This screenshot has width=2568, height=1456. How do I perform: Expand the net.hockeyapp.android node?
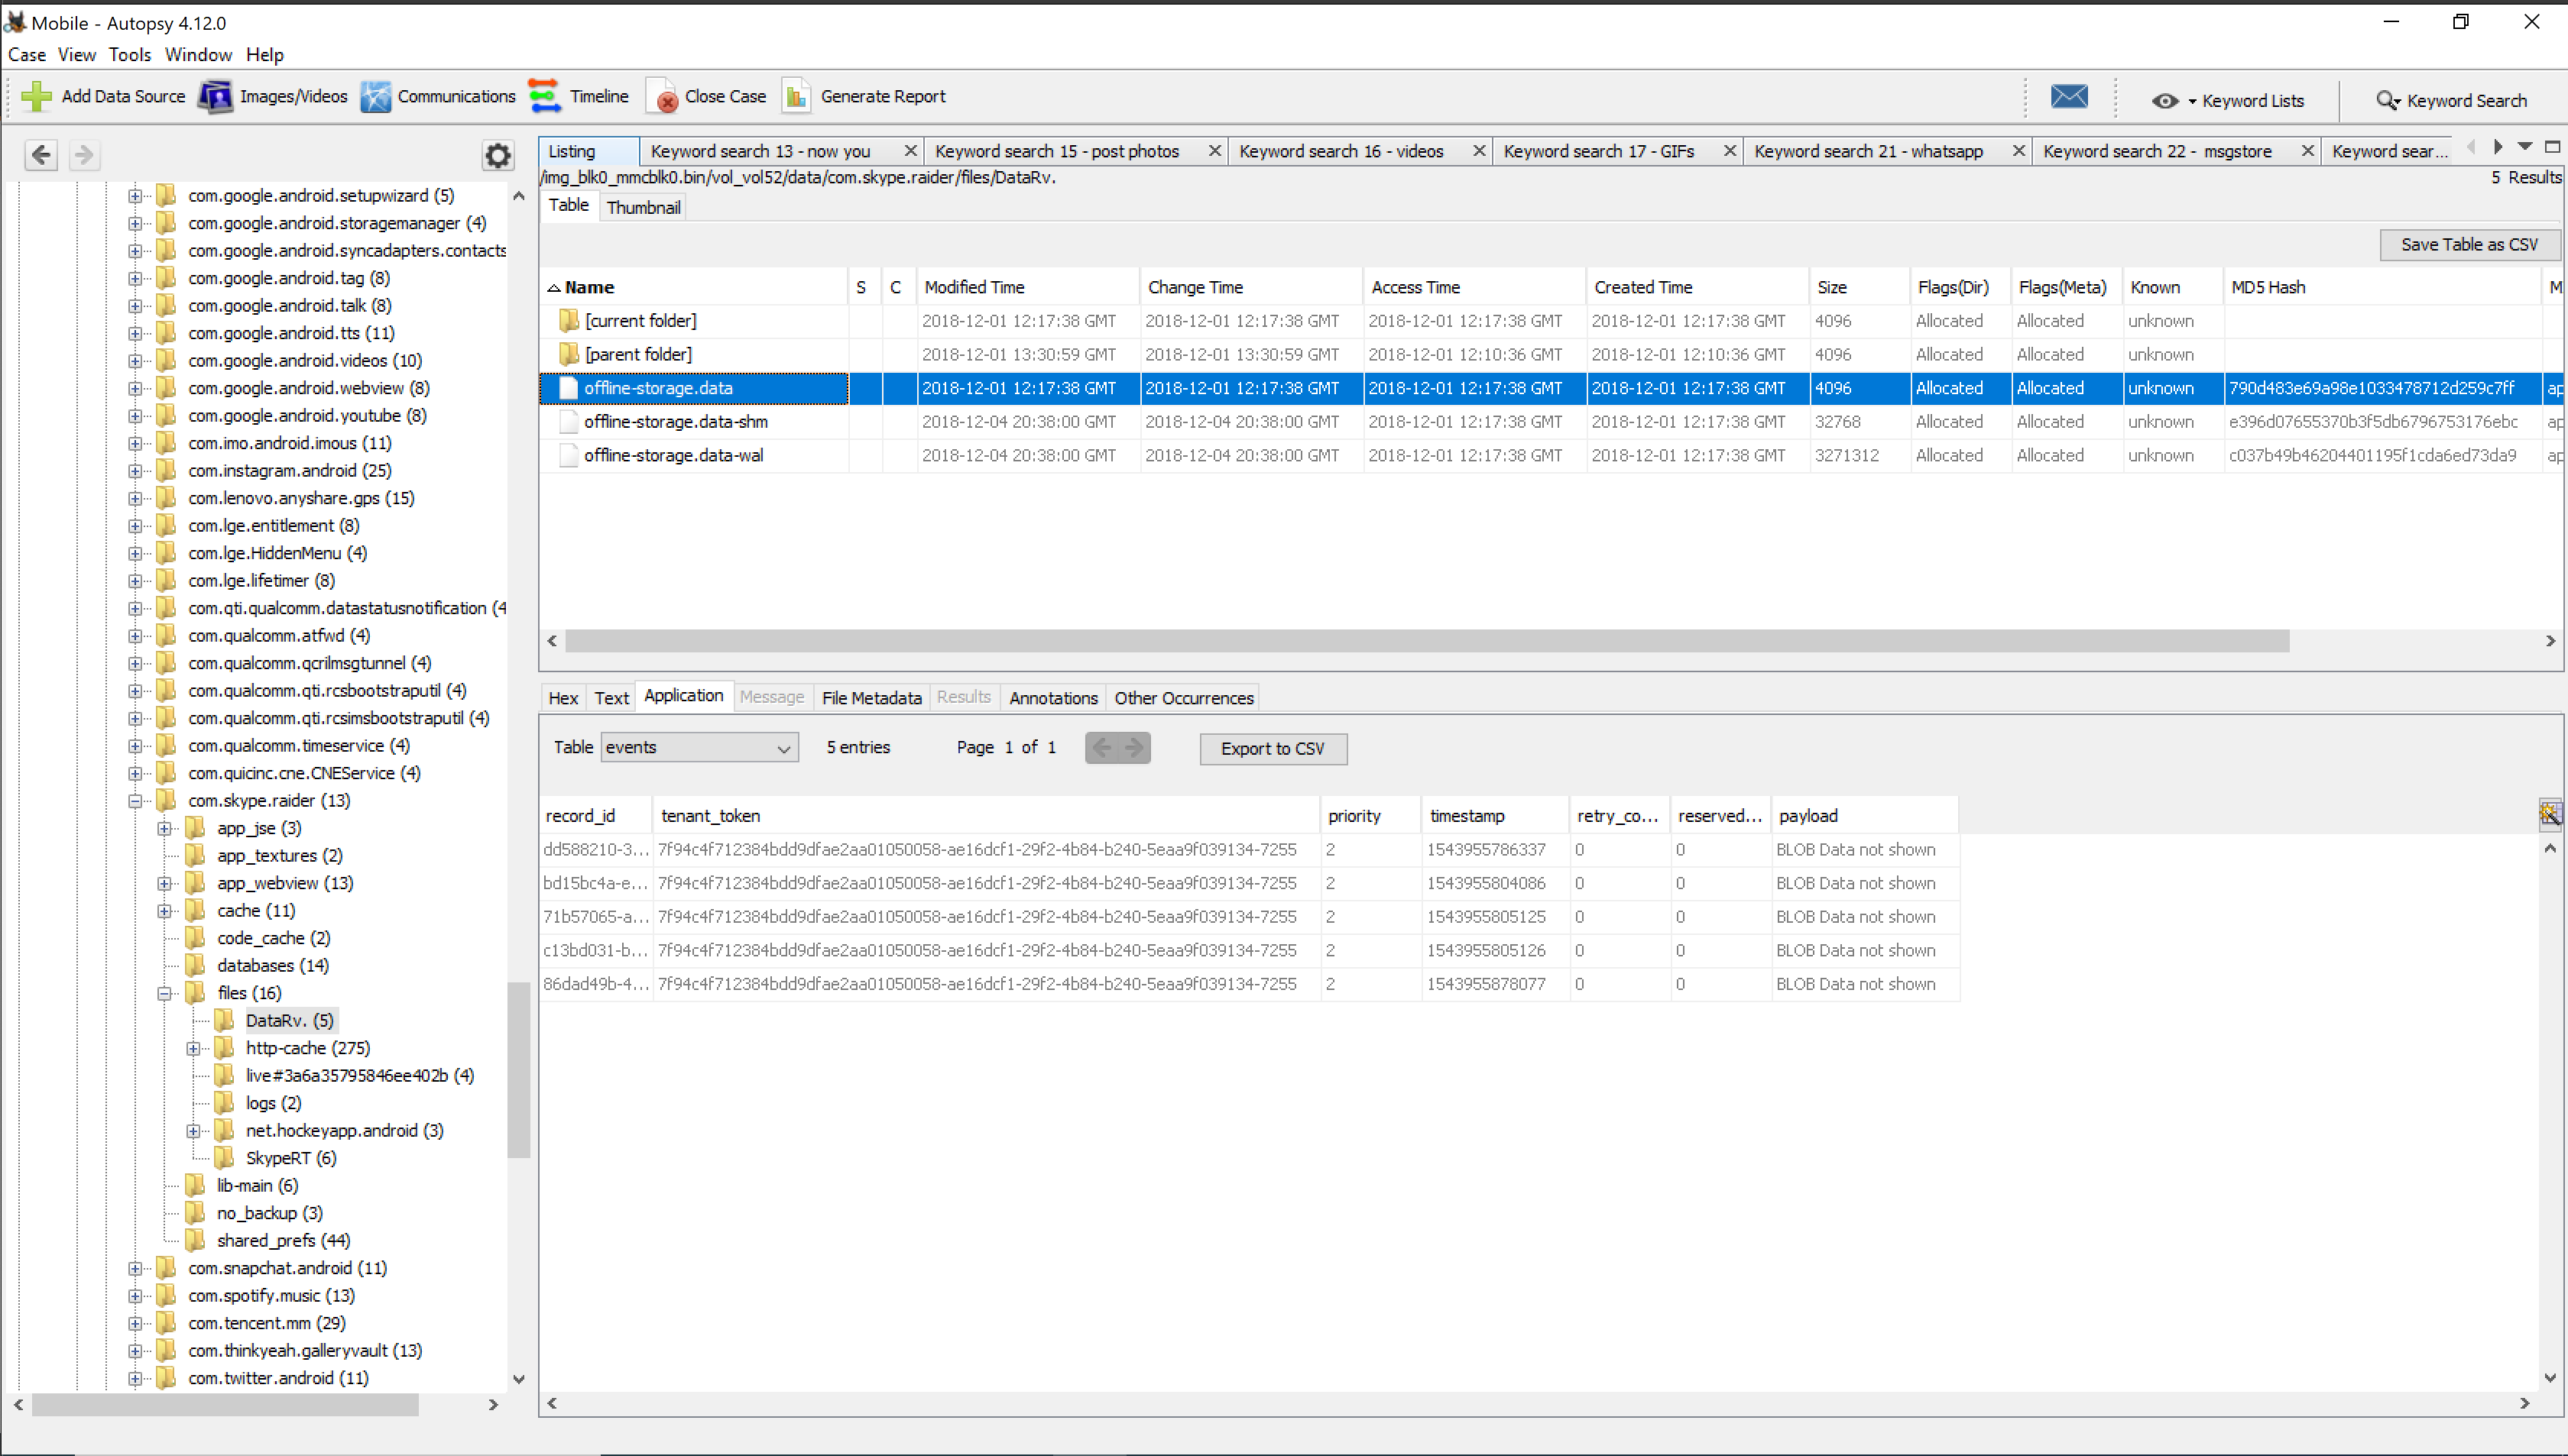tap(193, 1131)
